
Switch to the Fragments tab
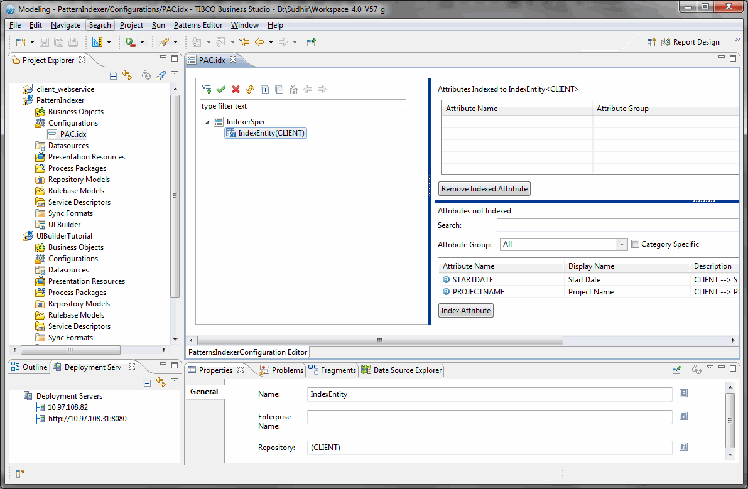332,370
